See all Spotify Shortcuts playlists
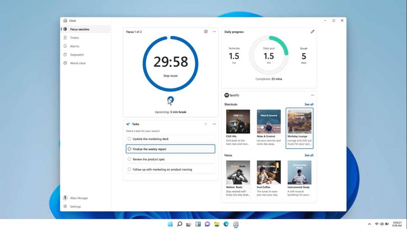 [x=309, y=104]
